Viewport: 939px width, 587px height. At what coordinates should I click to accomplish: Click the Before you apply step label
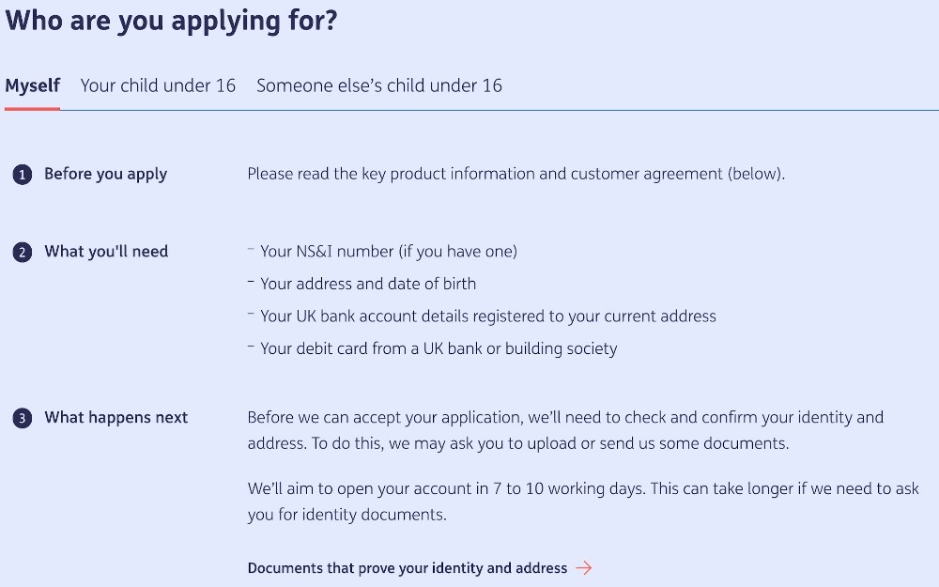click(x=105, y=174)
